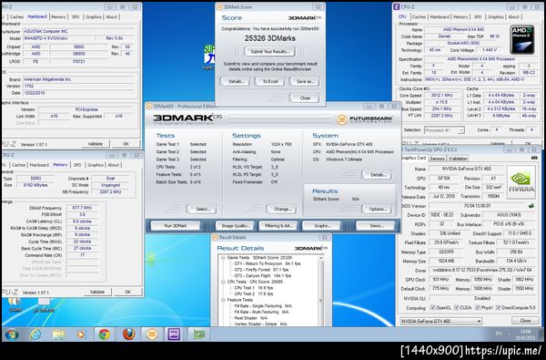This screenshot has height=360, width=546.
Task: Collapse the CPU Tests tree node
Action: pyautogui.click(x=223, y=282)
